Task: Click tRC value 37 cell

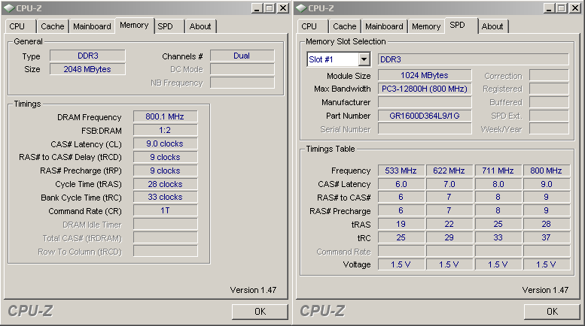Action: [x=546, y=237]
